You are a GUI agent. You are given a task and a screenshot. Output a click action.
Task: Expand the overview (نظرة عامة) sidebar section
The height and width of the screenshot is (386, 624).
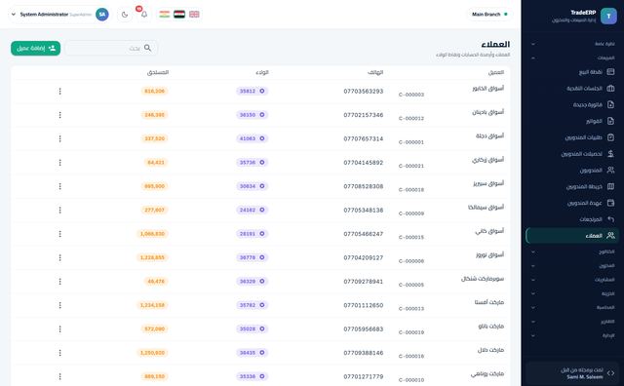pyautogui.click(x=572, y=44)
